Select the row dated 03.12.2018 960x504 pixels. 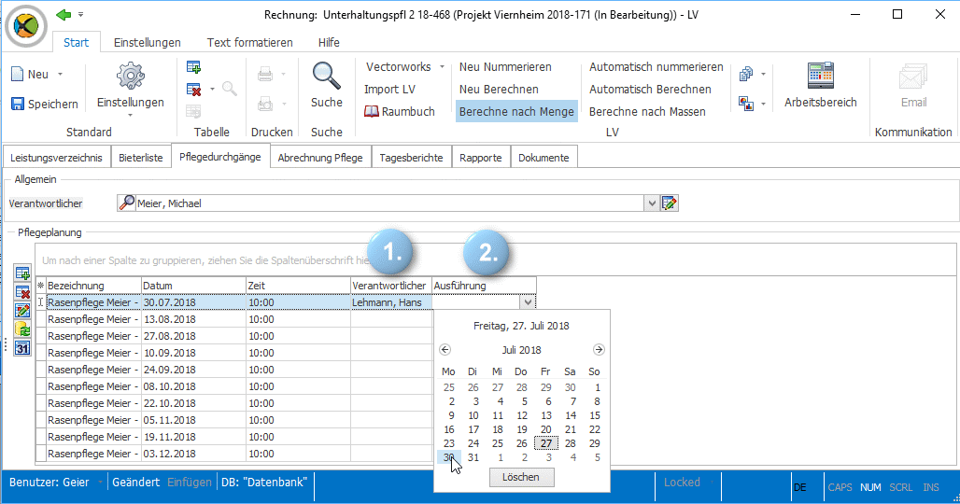pyautogui.click(x=286, y=454)
